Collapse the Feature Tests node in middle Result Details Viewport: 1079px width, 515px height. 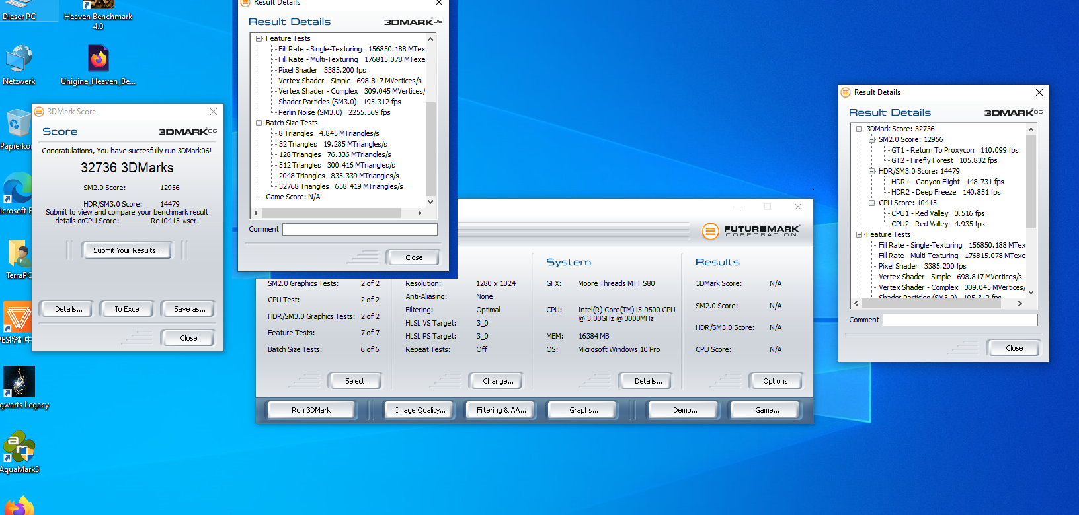pyautogui.click(x=259, y=38)
